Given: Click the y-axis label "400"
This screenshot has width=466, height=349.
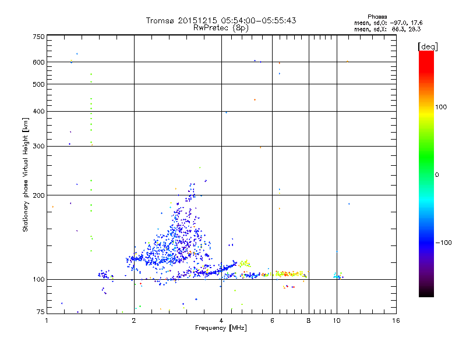Looking at the screenshot, I should click(x=38, y=111).
